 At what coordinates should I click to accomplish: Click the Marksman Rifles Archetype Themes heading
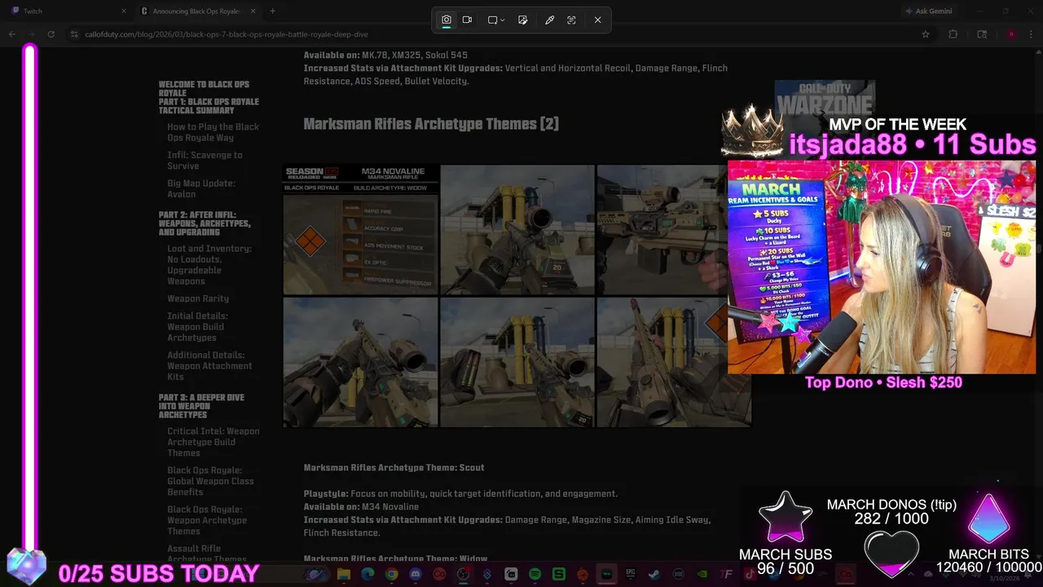click(x=431, y=124)
